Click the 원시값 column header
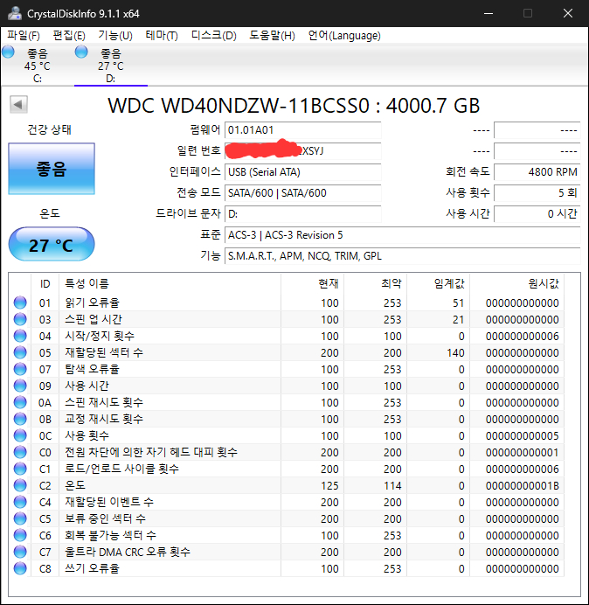Screen dimensions: 589x605 (516, 283)
